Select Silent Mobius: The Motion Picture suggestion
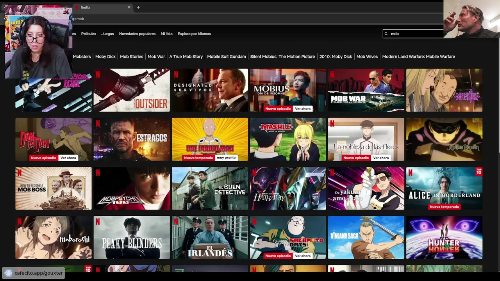500x281 pixels. point(282,57)
